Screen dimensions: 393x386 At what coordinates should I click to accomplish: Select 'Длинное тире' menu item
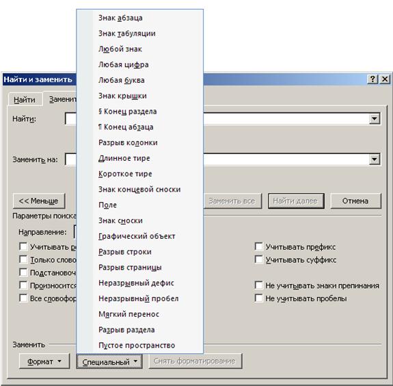(140, 158)
